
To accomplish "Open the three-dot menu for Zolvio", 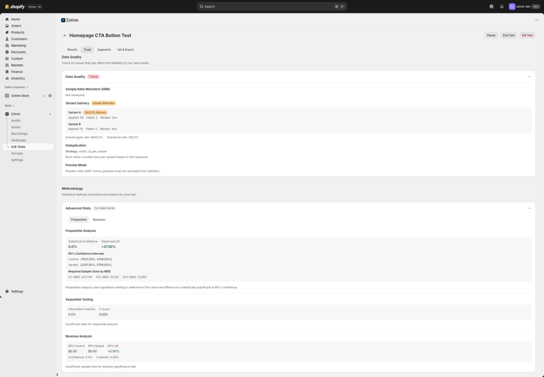I will tap(537, 20).
